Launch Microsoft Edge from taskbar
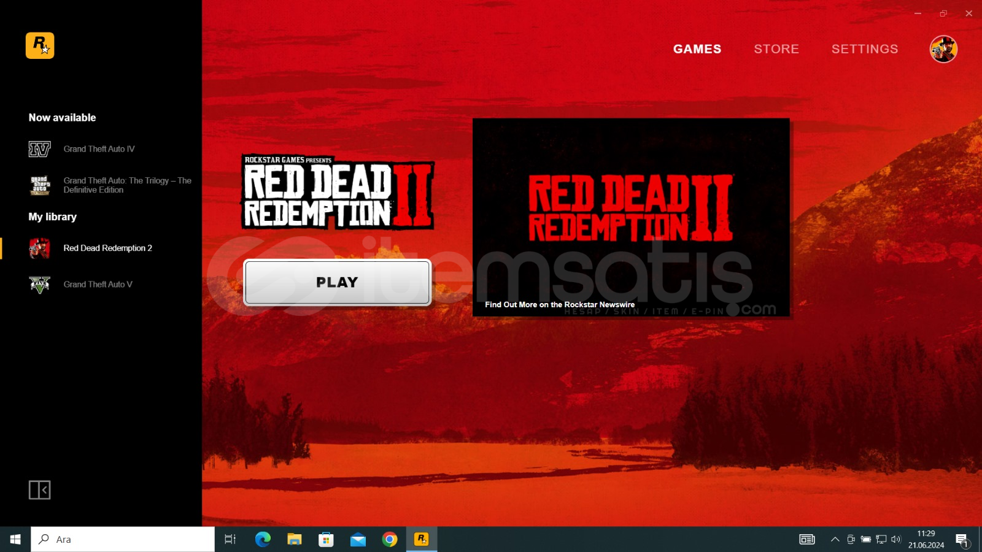This screenshot has width=982, height=552. (263, 539)
